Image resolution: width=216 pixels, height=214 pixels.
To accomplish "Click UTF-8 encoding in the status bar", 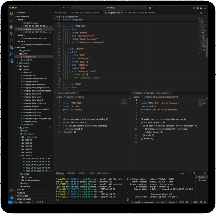I will [181, 202].
